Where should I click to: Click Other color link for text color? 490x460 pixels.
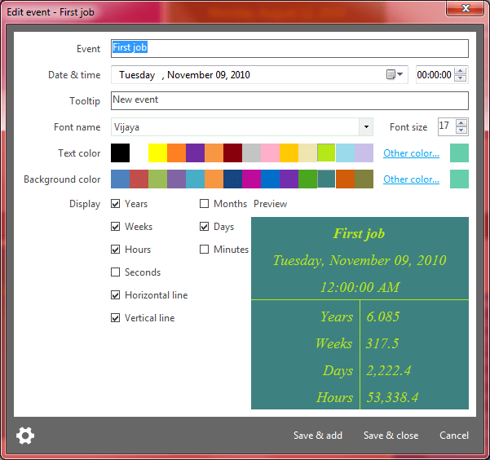(411, 153)
